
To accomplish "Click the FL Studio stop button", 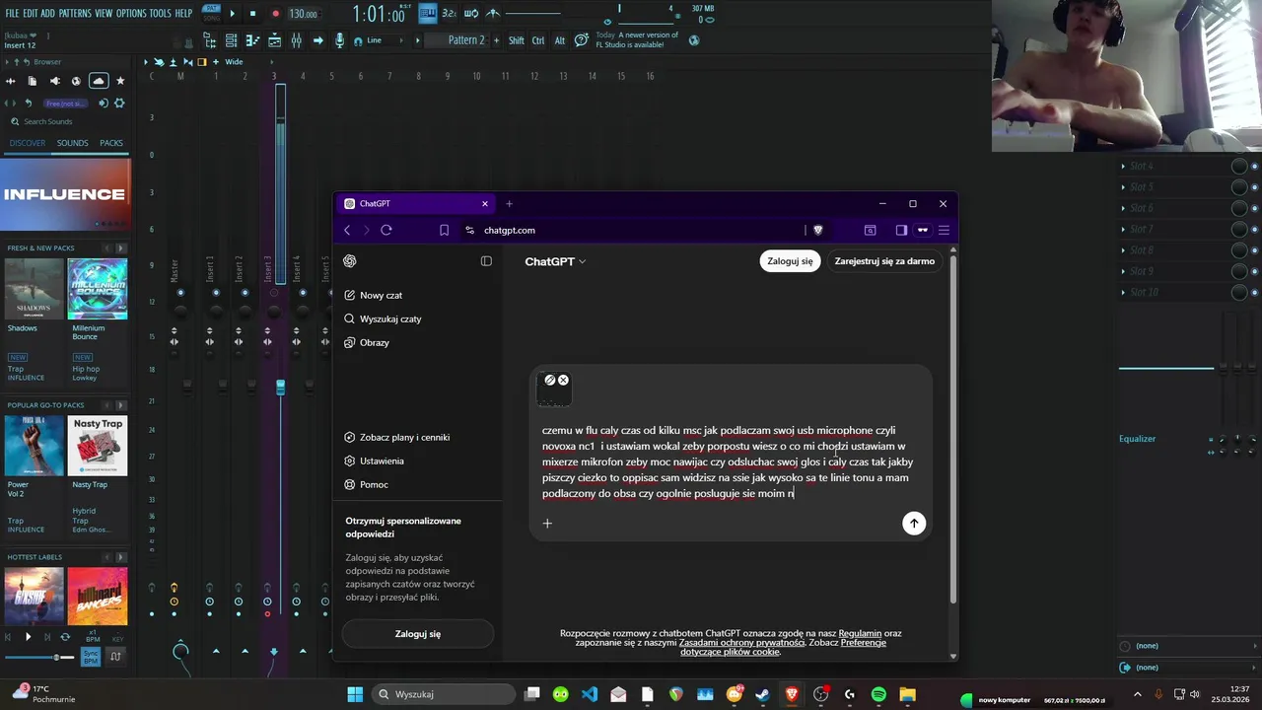I will [x=253, y=14].
